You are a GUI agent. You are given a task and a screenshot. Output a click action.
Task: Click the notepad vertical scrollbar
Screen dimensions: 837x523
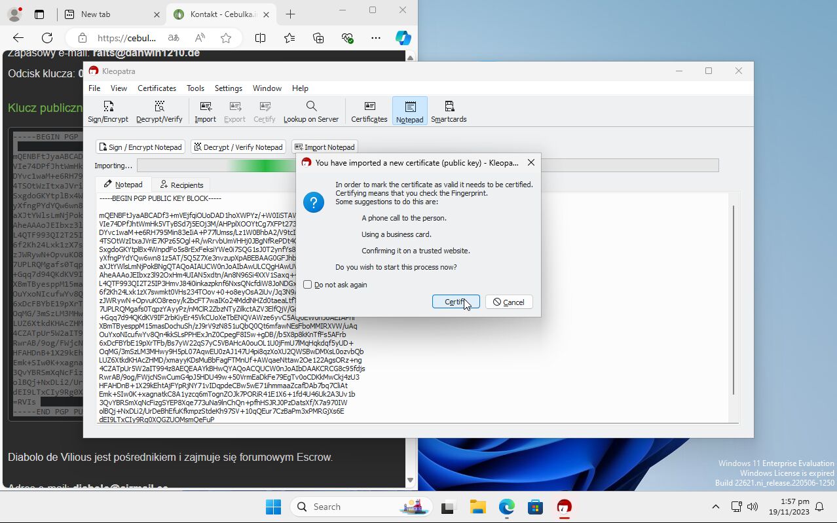point(734,301)
